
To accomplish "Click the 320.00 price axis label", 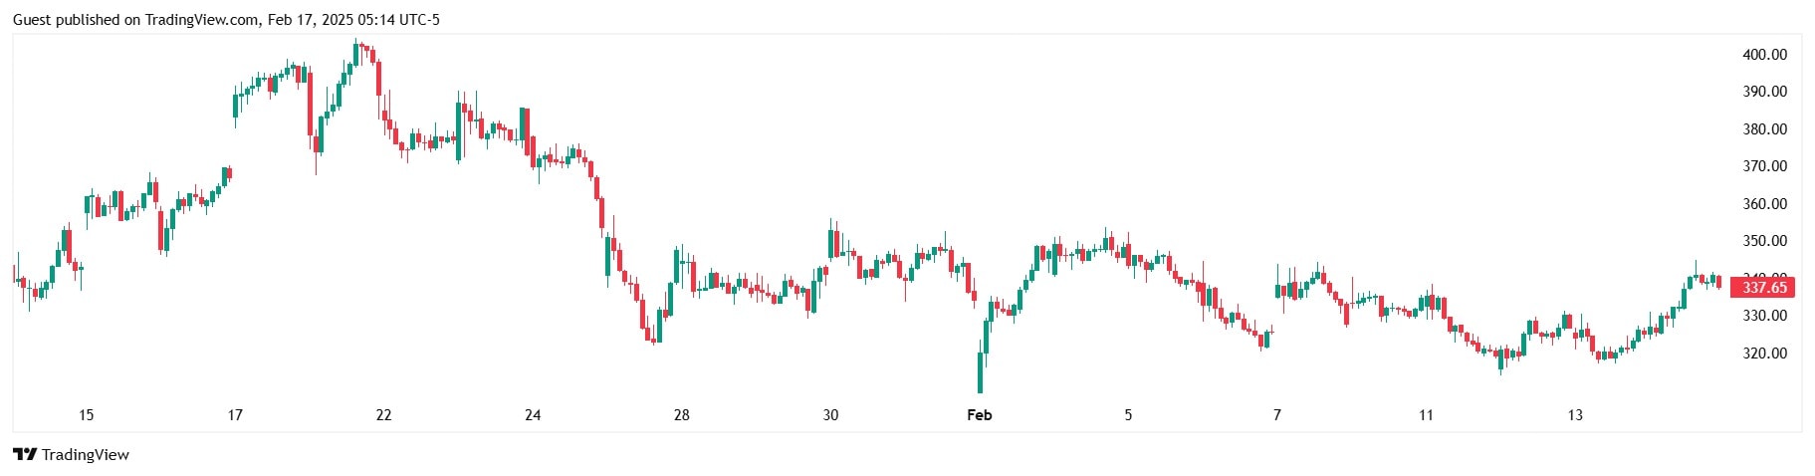I will pos(1764,354).
